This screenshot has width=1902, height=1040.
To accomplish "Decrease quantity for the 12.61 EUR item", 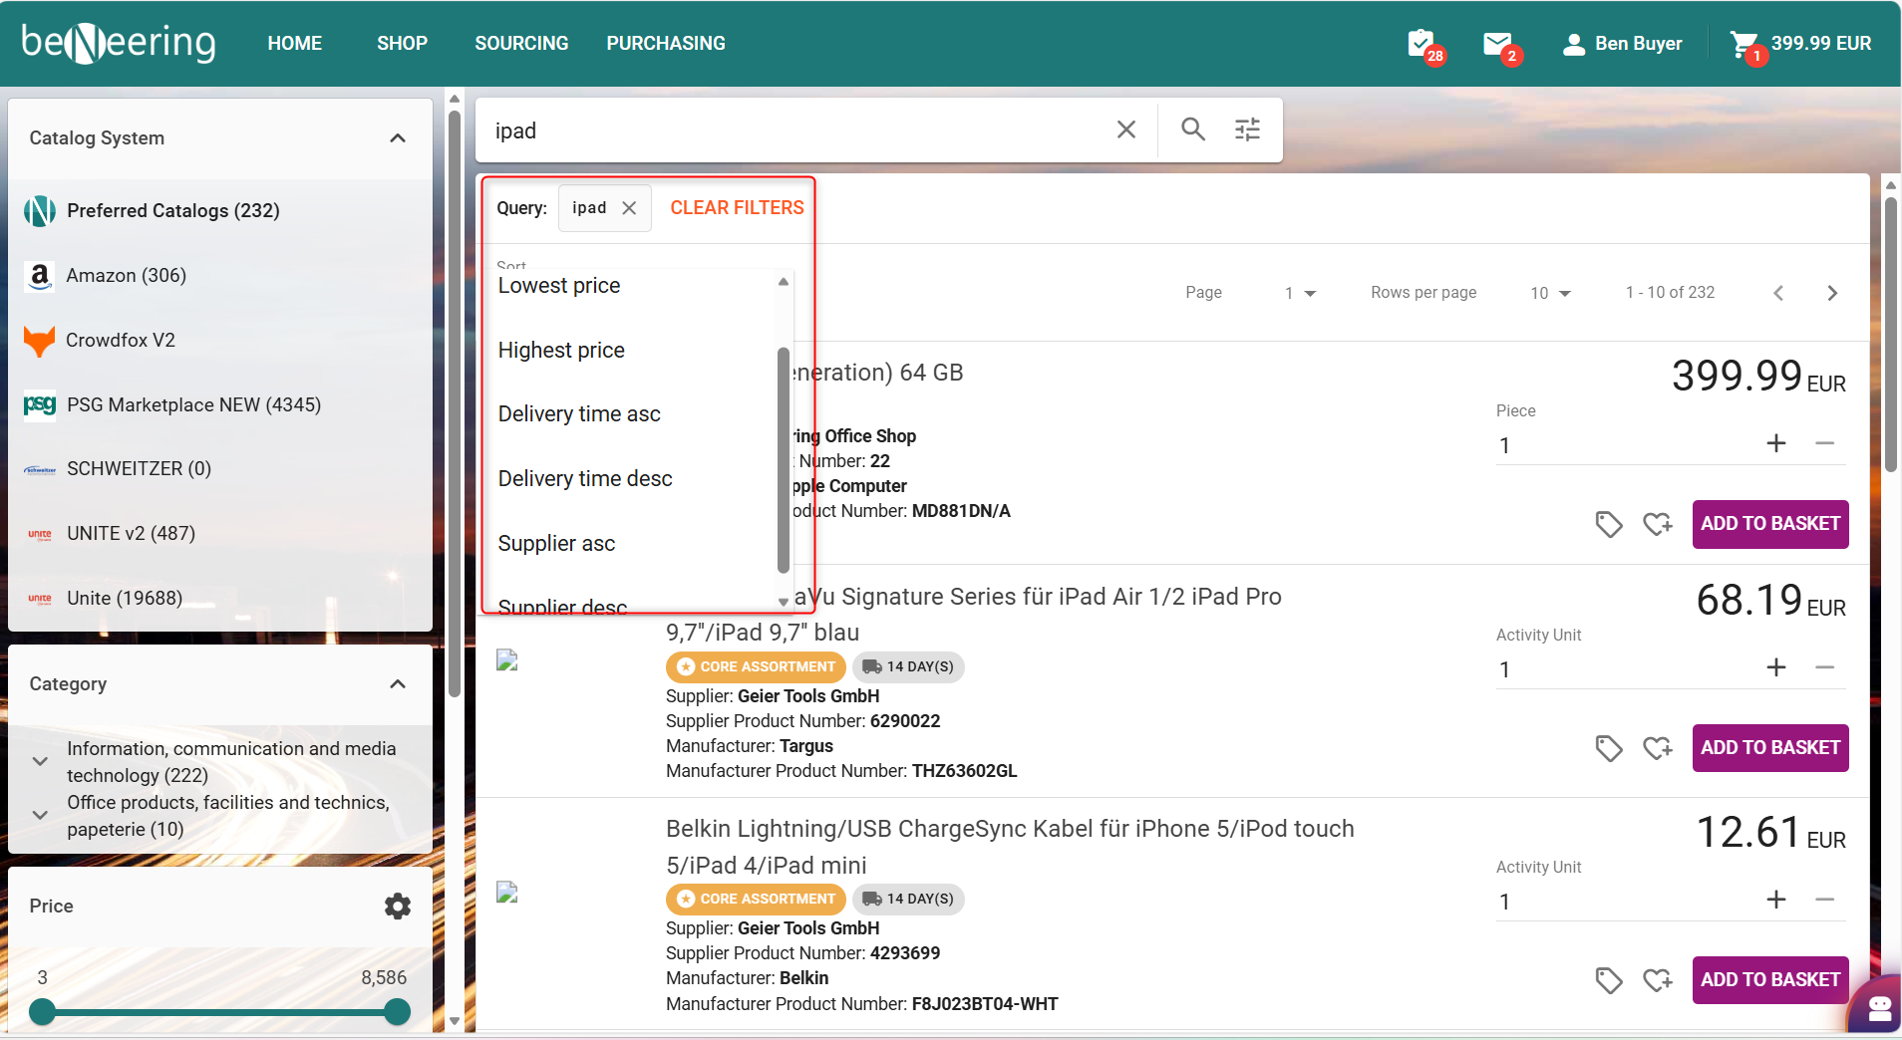I will (x=1825, y=900).
